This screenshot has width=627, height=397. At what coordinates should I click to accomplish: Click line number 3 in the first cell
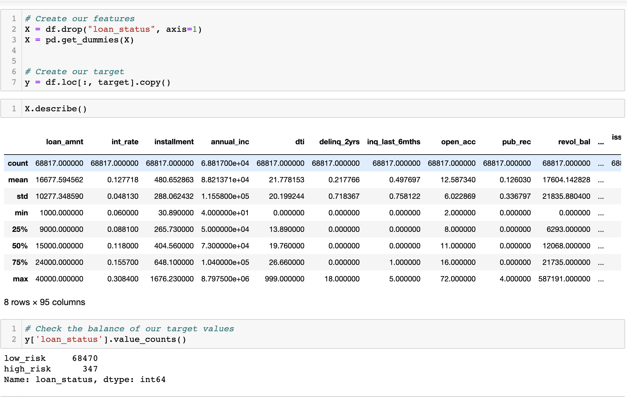coord(14,40)
